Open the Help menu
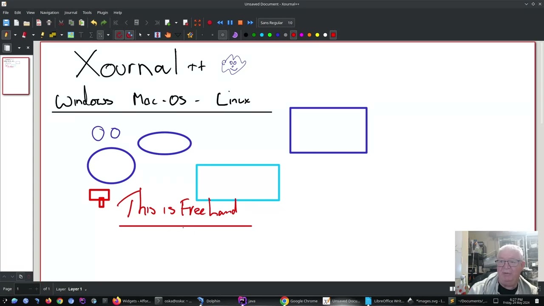The image size is (544, 306). click(118, 12)
